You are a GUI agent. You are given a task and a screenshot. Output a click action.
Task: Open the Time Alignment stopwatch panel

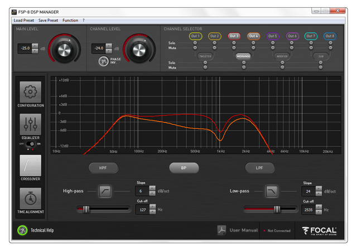pos(31,199)
